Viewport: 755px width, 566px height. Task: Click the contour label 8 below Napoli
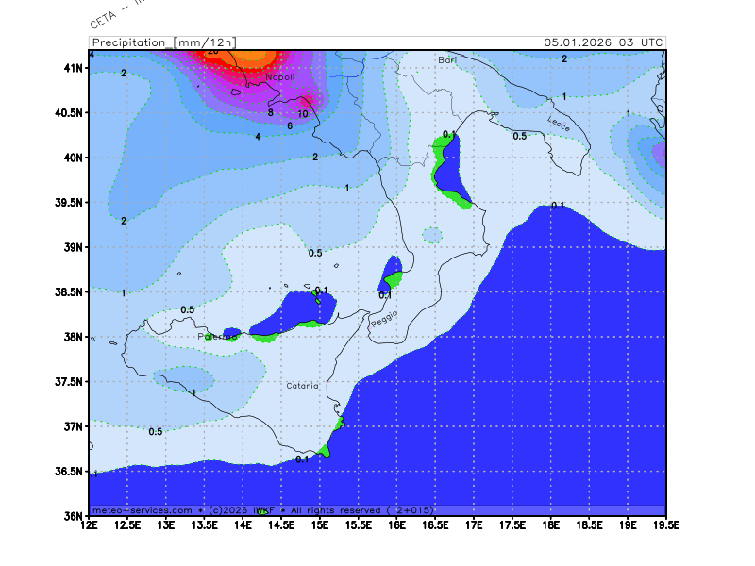(x=270, y=113)
